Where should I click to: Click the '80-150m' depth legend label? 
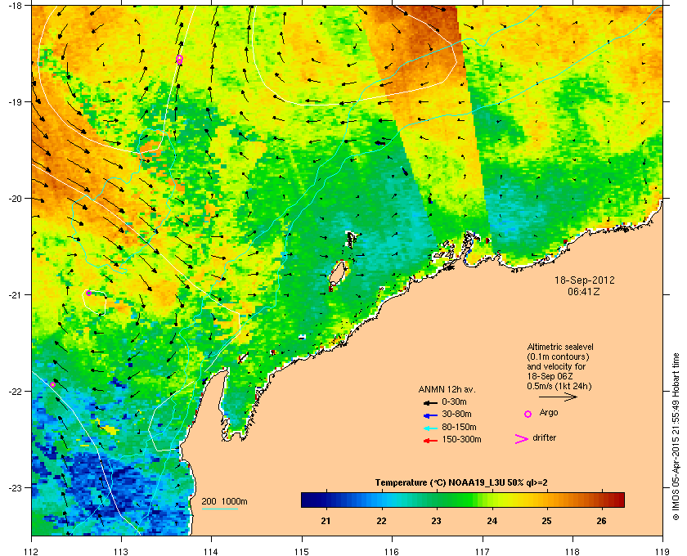459,427
